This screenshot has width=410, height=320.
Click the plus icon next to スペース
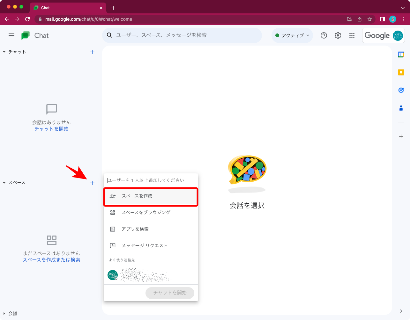(x=92, y=183)
